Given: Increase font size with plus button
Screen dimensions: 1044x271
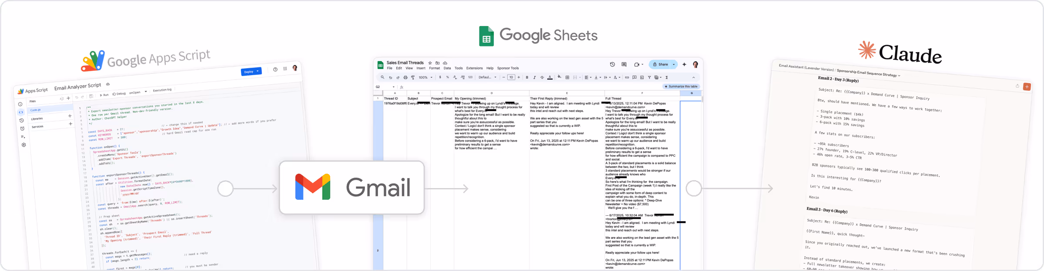Looking at the screenshot, I should click(x=519, y=77).
